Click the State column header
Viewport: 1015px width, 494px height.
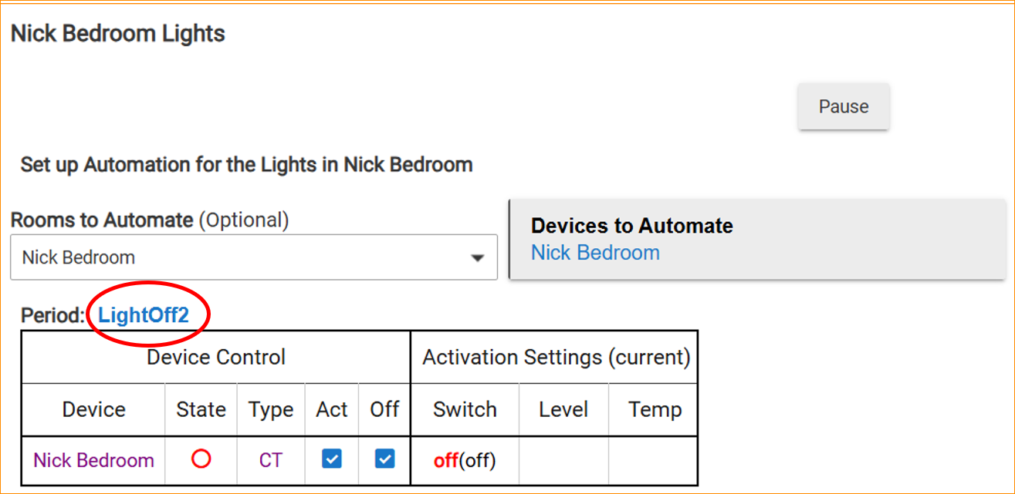tap(201, 409)
